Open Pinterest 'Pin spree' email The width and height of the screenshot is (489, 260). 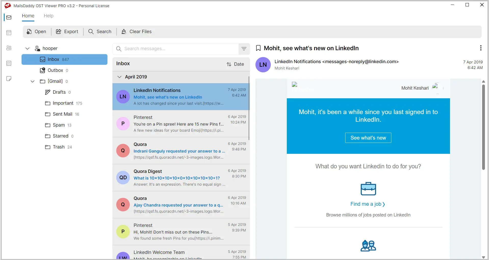[181, 124]
